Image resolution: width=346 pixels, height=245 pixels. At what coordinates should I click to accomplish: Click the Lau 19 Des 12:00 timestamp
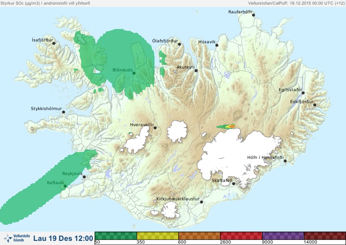63,239
